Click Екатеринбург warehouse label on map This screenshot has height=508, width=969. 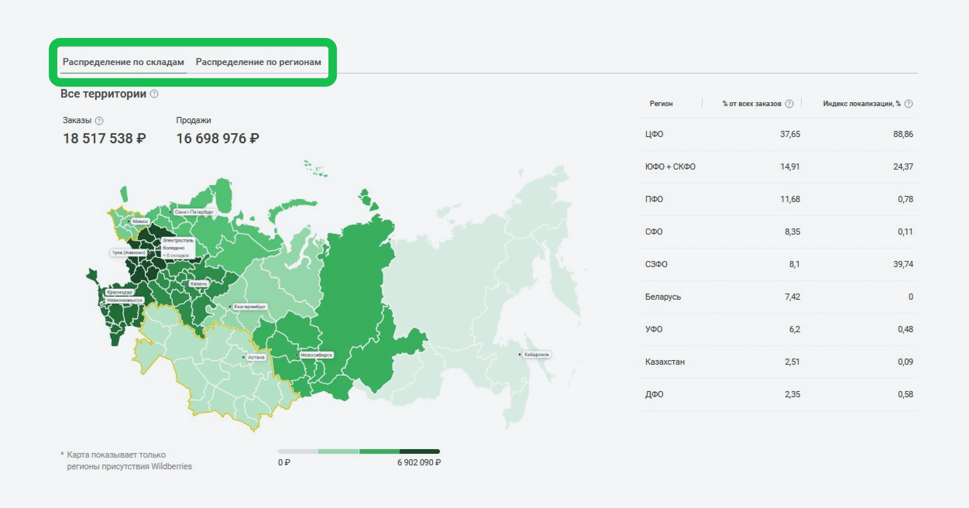point(250,307)
